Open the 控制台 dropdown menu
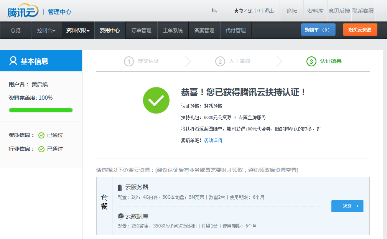 (46, 30)
